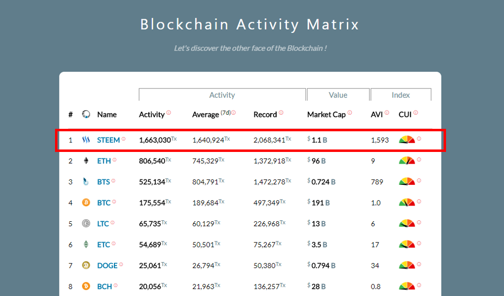Click info icon next to AVI header
The width and height of the screenshot is (504, 296).
(x=387, y=113)
